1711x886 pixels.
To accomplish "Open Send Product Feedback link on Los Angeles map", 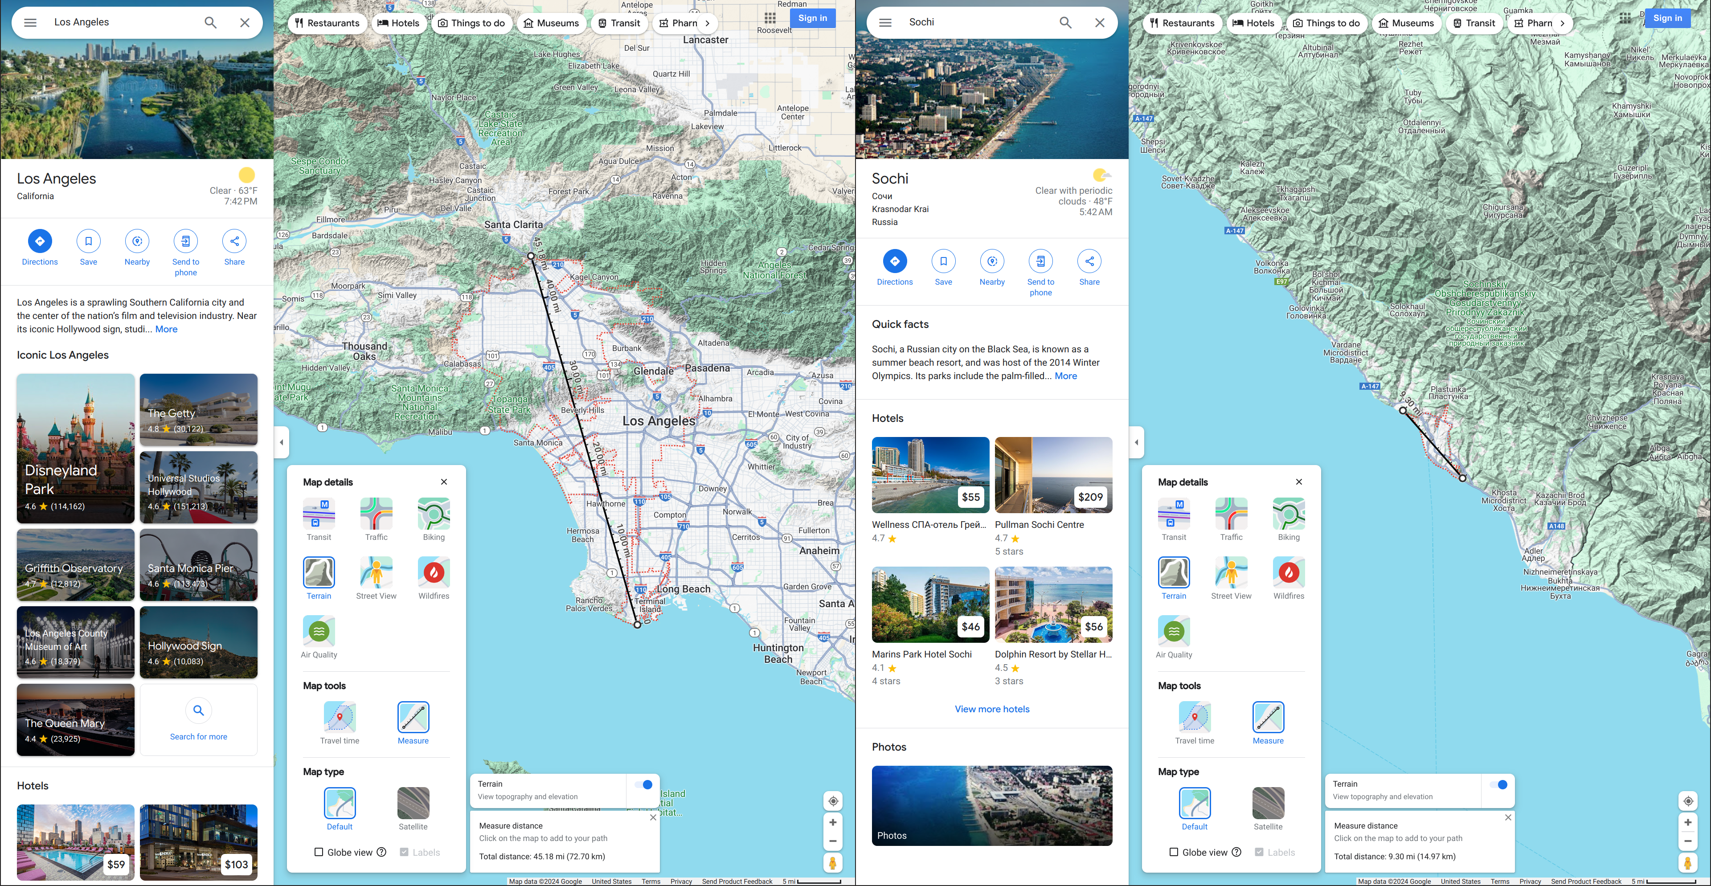I will (x=737, y=882).
